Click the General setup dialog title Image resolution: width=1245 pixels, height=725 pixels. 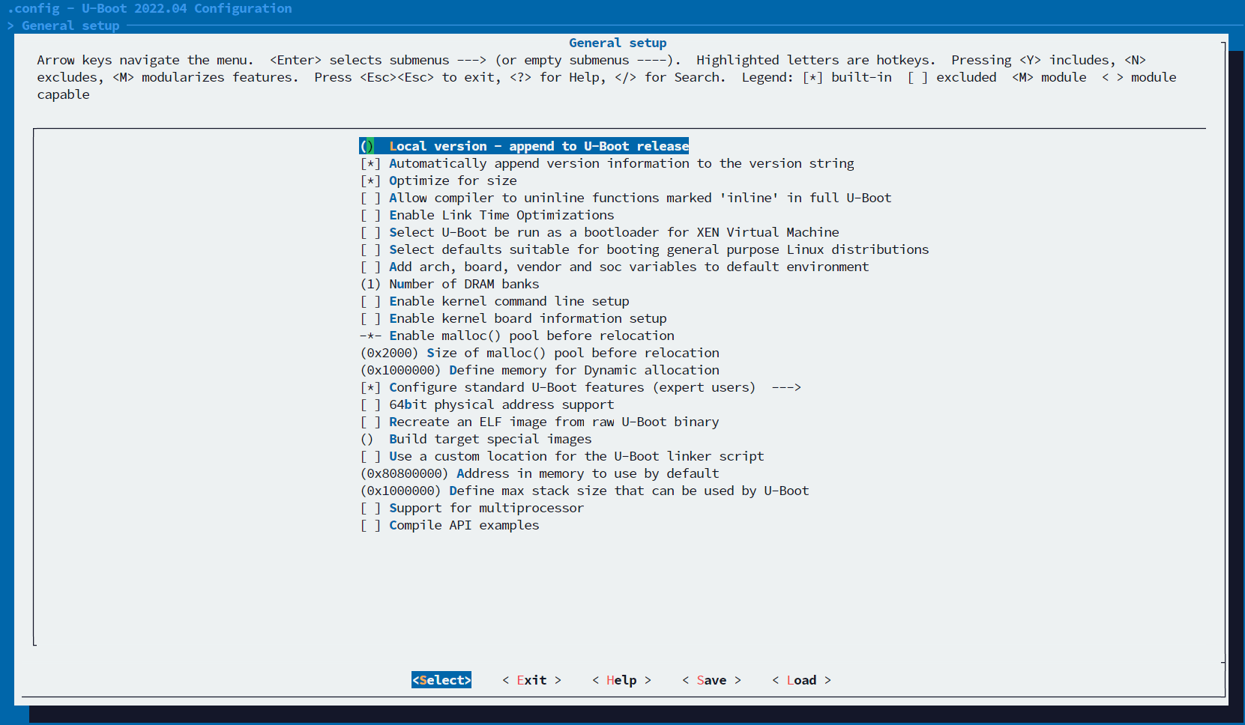[618, 43]
